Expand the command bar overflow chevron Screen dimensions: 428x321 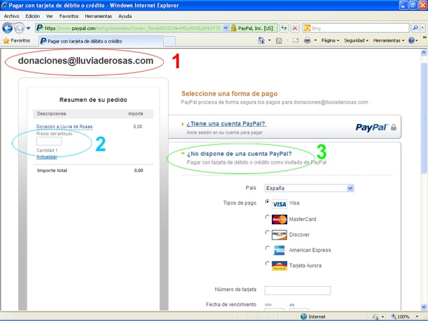[425, 38]
